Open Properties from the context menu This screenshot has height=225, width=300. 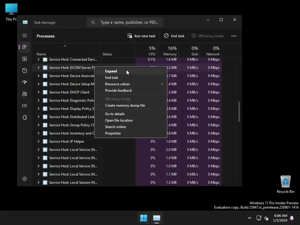131,133
